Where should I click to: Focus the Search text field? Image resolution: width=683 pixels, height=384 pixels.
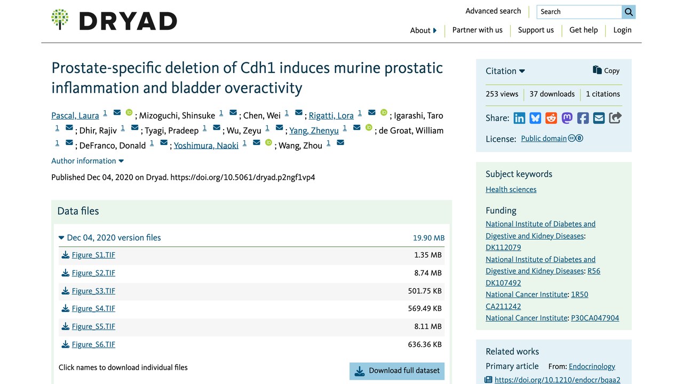(x=579, y=12)
